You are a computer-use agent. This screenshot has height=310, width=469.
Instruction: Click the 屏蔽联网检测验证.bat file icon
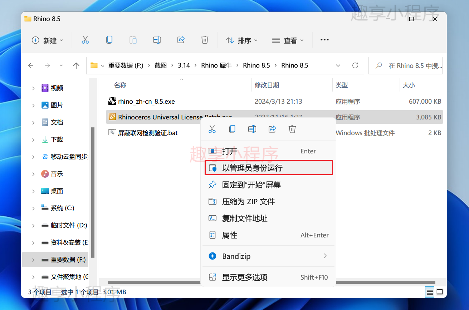click(x=112, y=133)
